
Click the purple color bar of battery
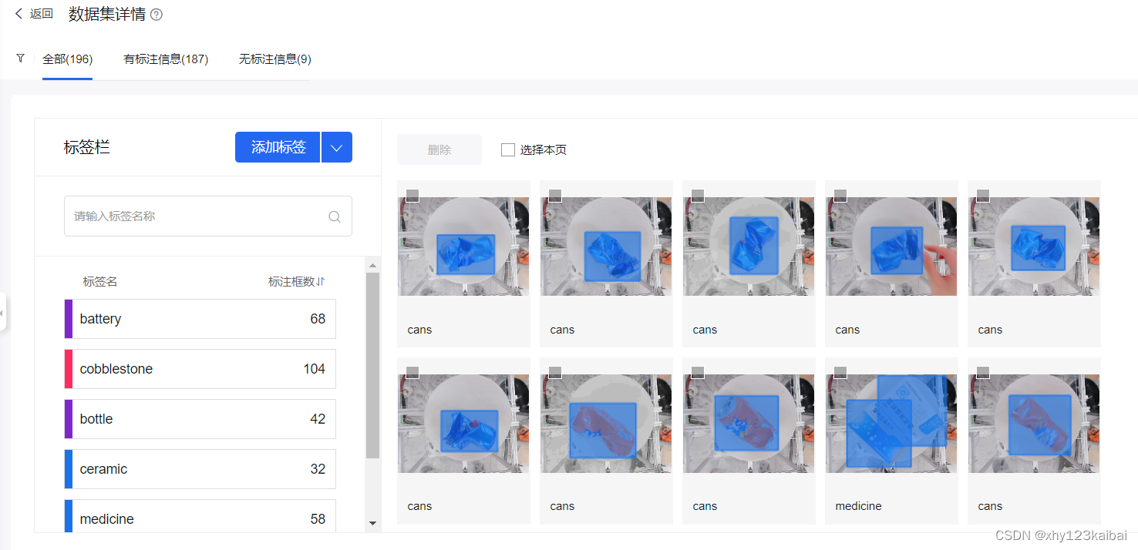[x=68, y=319]
